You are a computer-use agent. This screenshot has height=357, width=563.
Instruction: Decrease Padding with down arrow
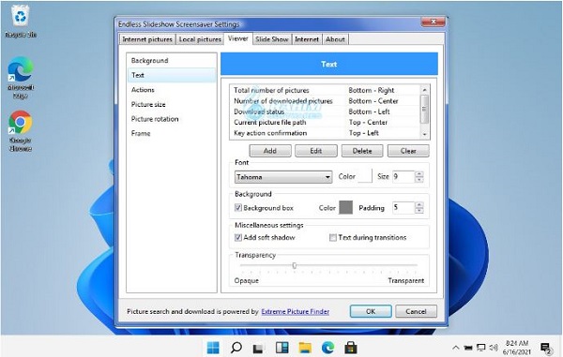click(x=419, y=211)
